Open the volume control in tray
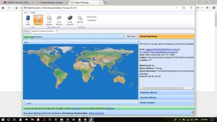The image size is (217, 122). pos(192,120)
